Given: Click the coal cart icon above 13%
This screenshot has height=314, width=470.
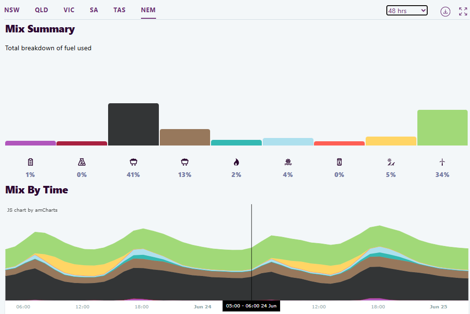Looking at the screenshot, I should (x=185, y=162).
